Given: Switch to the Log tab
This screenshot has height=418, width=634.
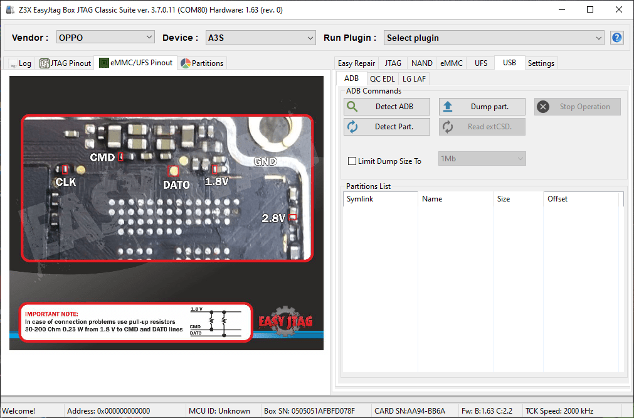Looking at the screenshot, I should [19, 63].
